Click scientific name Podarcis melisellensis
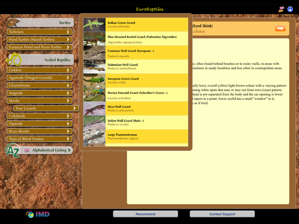The width and height of the screenshot is (299, 224). 122,68
